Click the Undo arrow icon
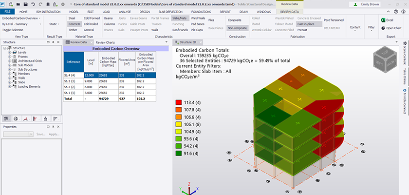Image resolution: width=409 pixels, height=195 pixels. [x=33, y=4]
